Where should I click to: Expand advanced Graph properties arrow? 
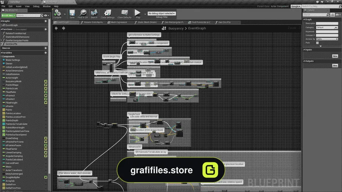click(x=321, y=46)
